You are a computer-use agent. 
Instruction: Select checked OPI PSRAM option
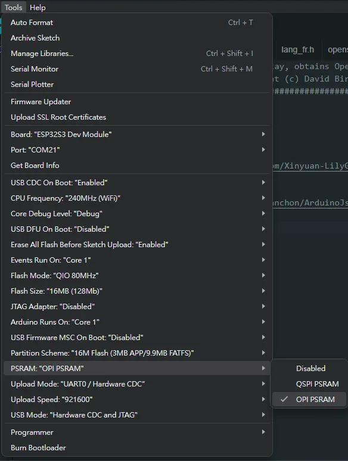point(309,399)
